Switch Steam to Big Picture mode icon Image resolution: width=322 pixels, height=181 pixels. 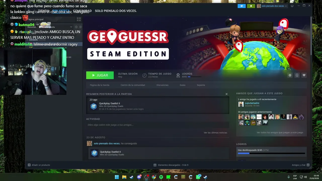[292, 6]
